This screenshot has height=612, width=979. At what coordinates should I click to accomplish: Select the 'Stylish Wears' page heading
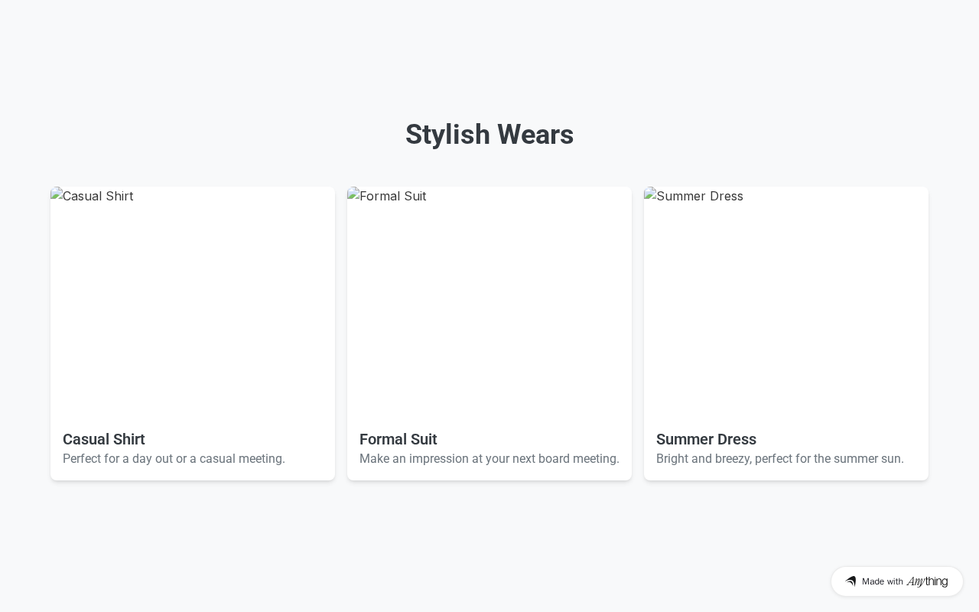tap(489, 135)
